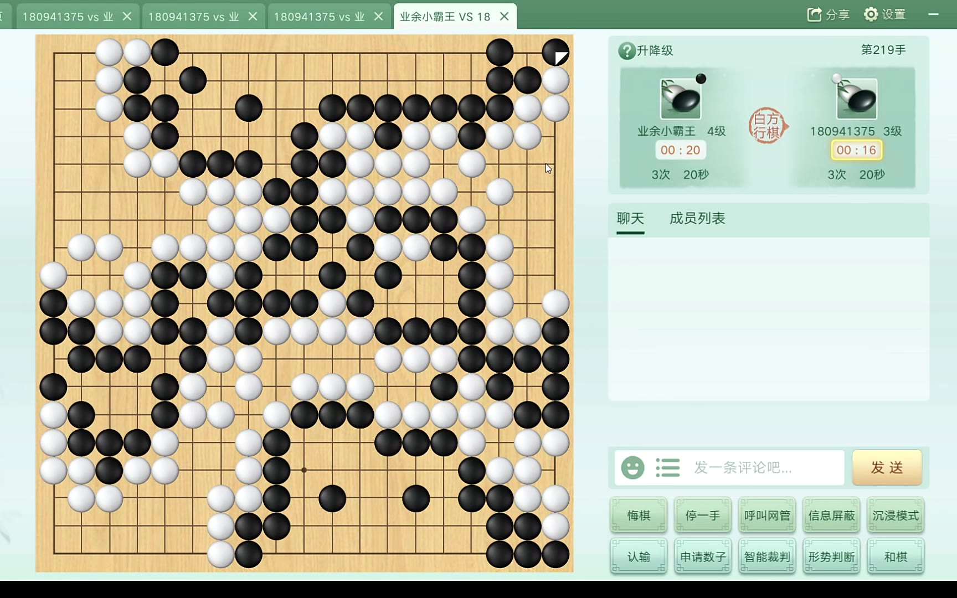Click the black player's avatar stone image

coord(681,99)
